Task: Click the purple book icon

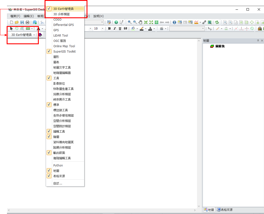Action: 40,35
